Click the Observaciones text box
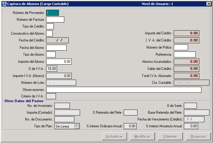Image resolution: width=213 pixels, height=143 pixels. tap(124, 90)
